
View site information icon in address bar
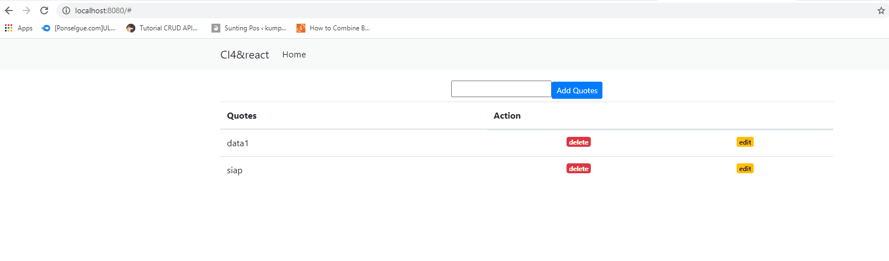coord(66,10)
